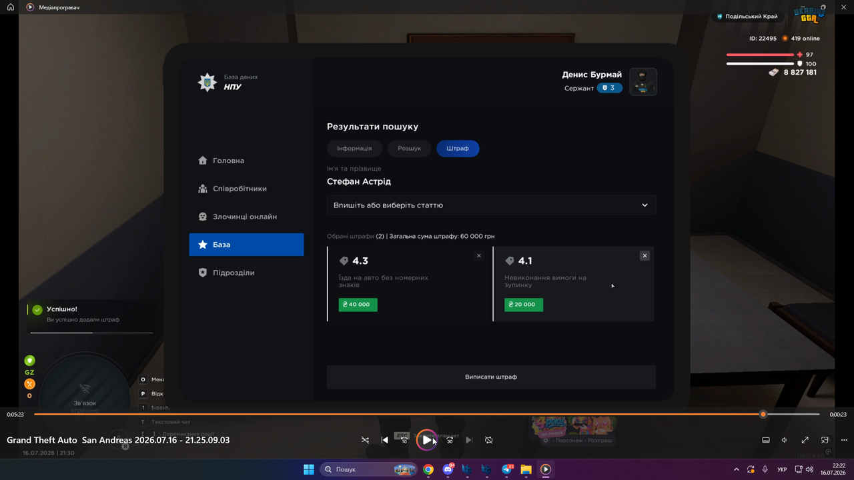Click the green Успішно! checkmark icon
Viewport: 854px width, 480px height.
click(37, 310)
